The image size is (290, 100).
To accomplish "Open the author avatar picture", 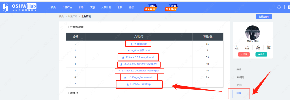I will tap(252, 33).
